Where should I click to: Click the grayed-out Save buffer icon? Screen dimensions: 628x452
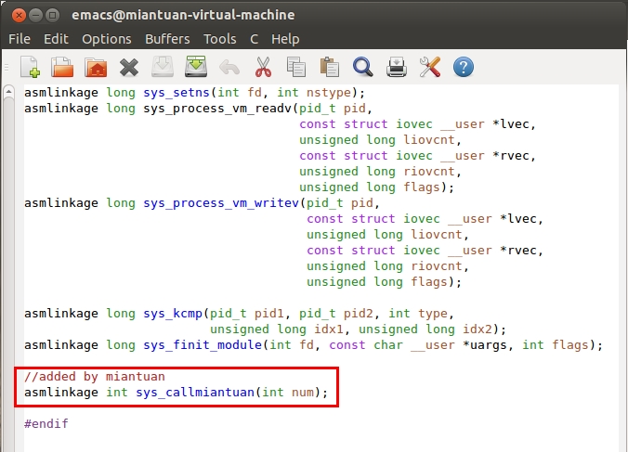(163, 67)
